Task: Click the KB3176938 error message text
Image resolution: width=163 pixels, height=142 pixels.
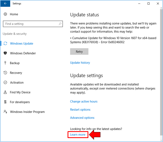Action: point(113,40)
